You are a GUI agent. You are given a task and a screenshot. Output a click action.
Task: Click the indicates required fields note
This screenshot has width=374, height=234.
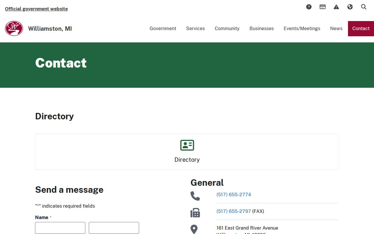pyautogui.click(x=65, y=206)
